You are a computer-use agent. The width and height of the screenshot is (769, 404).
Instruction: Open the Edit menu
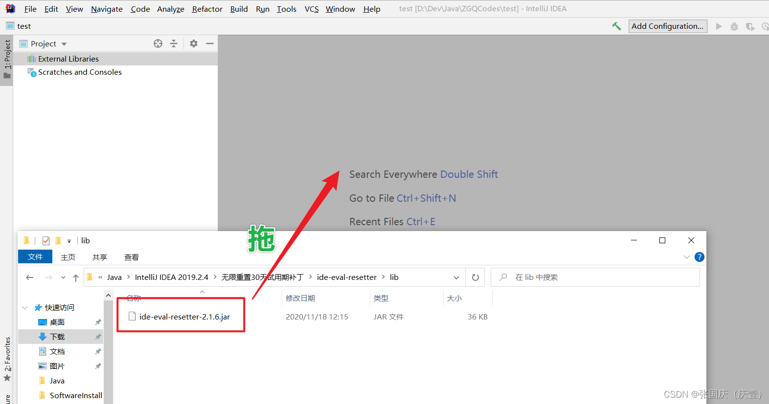point(51,9)
